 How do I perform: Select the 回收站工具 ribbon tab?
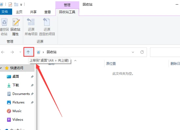click(x=67, y=12)
